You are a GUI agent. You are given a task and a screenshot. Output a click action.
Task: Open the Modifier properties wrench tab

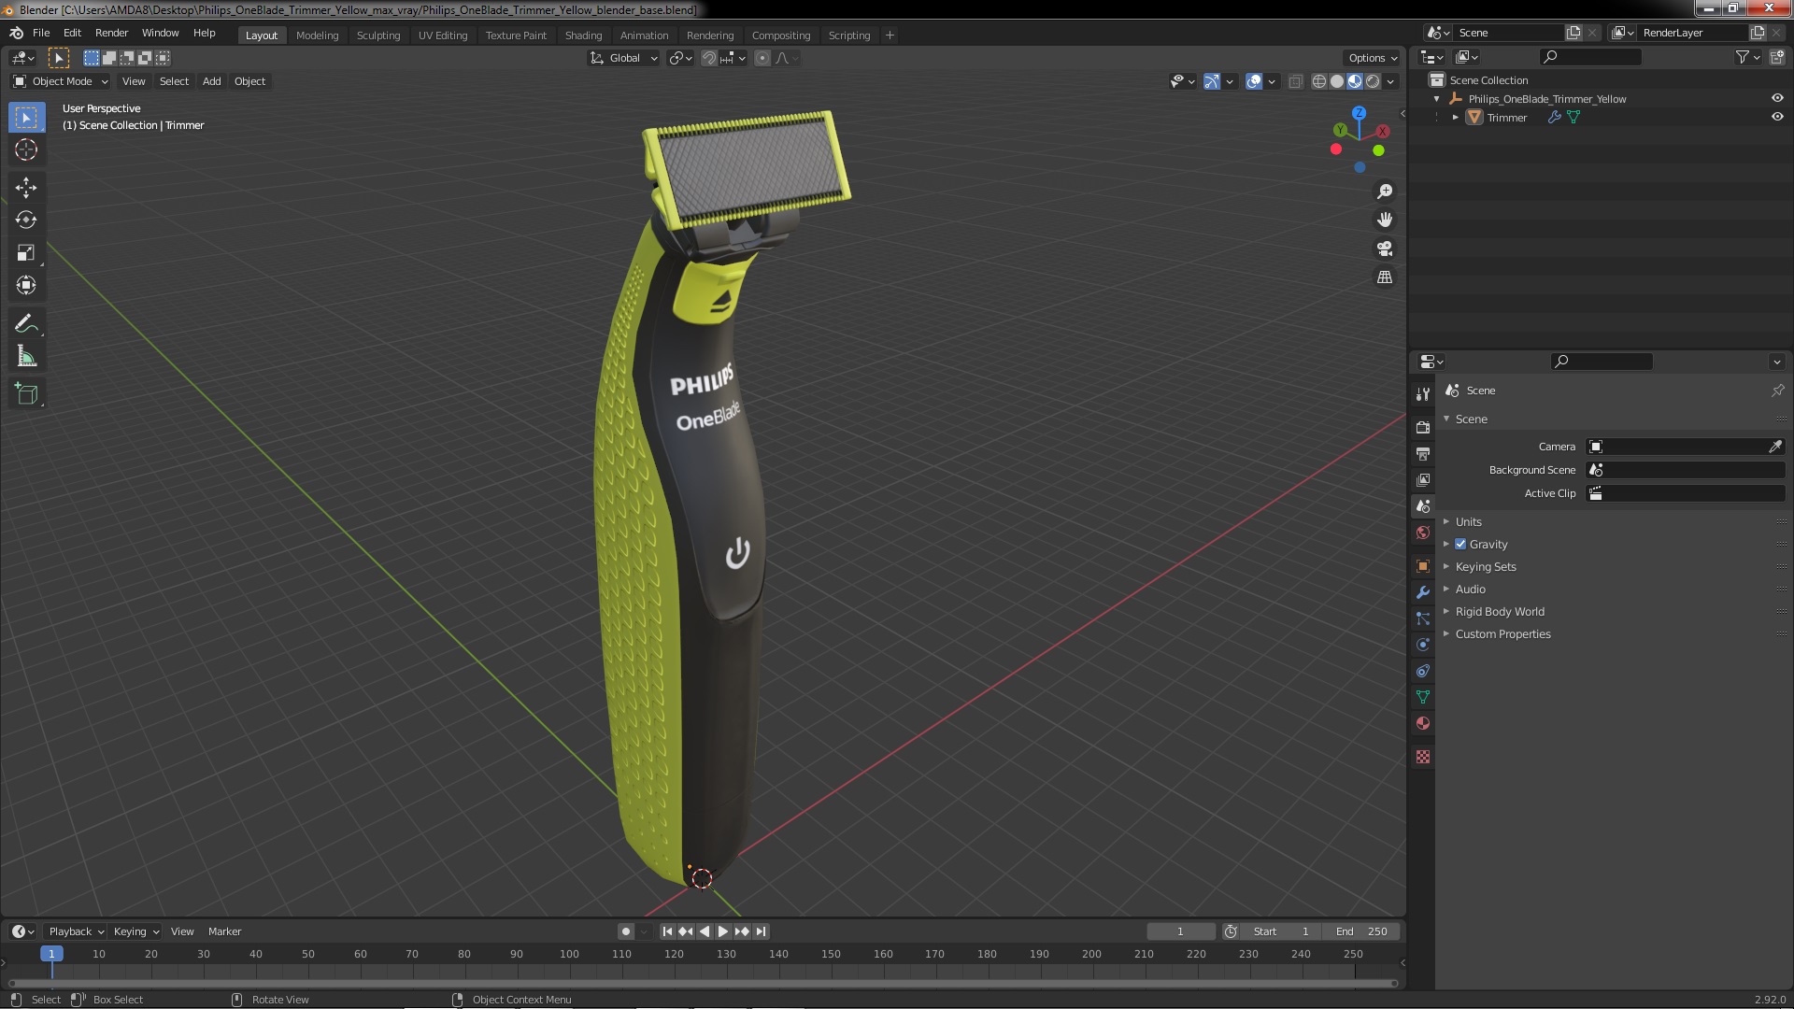click(x=1422, y=592)
